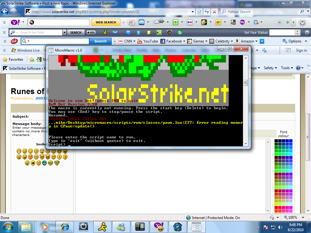Expand AIM Search the Web dropdown arrow
Screen dimensions: 311x233
(x=64, y=32)
